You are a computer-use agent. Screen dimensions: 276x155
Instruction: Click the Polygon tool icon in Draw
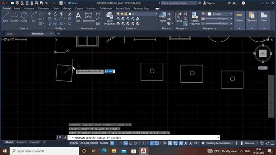point(40,14)
